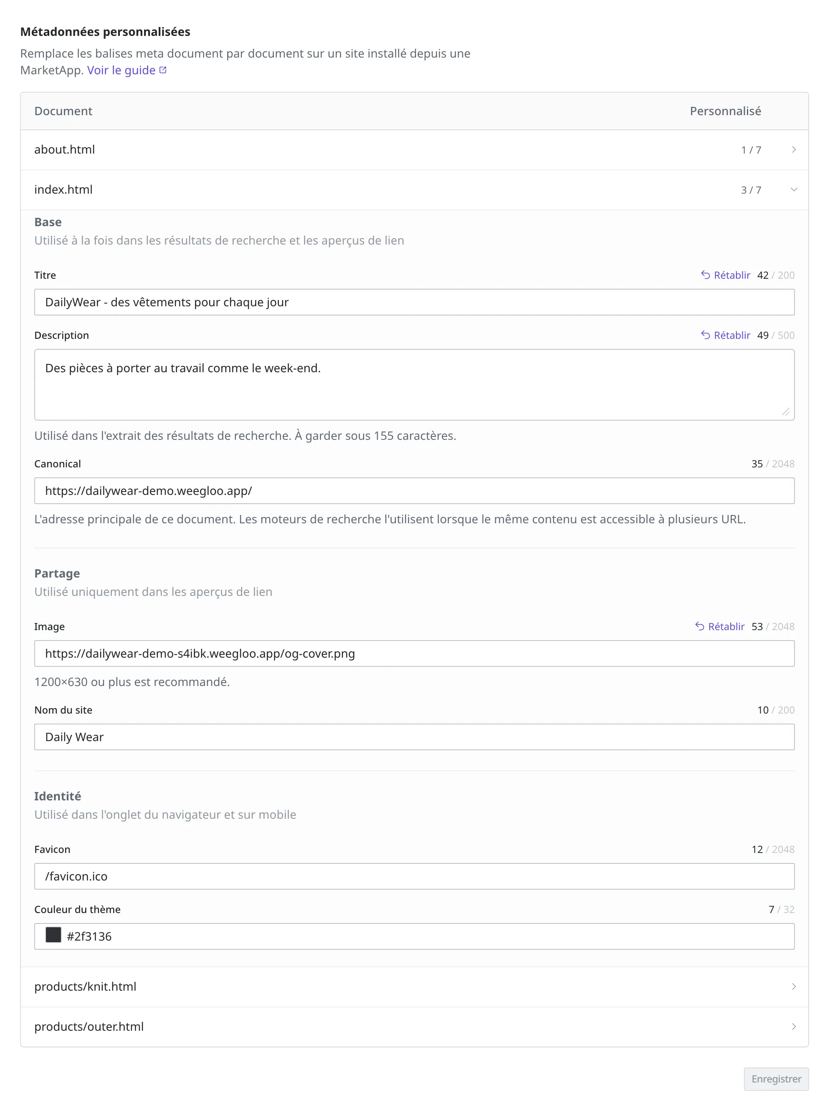Viewport: 835px width, 1110px height.
Task: Click the resize handle of the Description textarea
Action: (786, 412)
